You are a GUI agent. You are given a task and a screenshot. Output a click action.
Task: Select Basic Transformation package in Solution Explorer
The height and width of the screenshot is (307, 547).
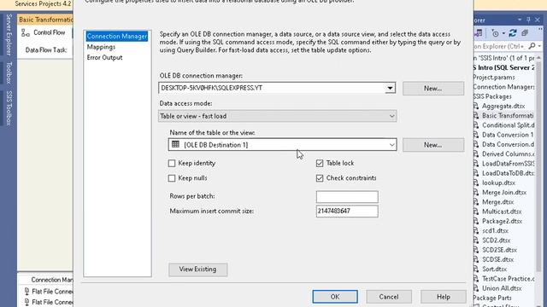tap(508, 116)
